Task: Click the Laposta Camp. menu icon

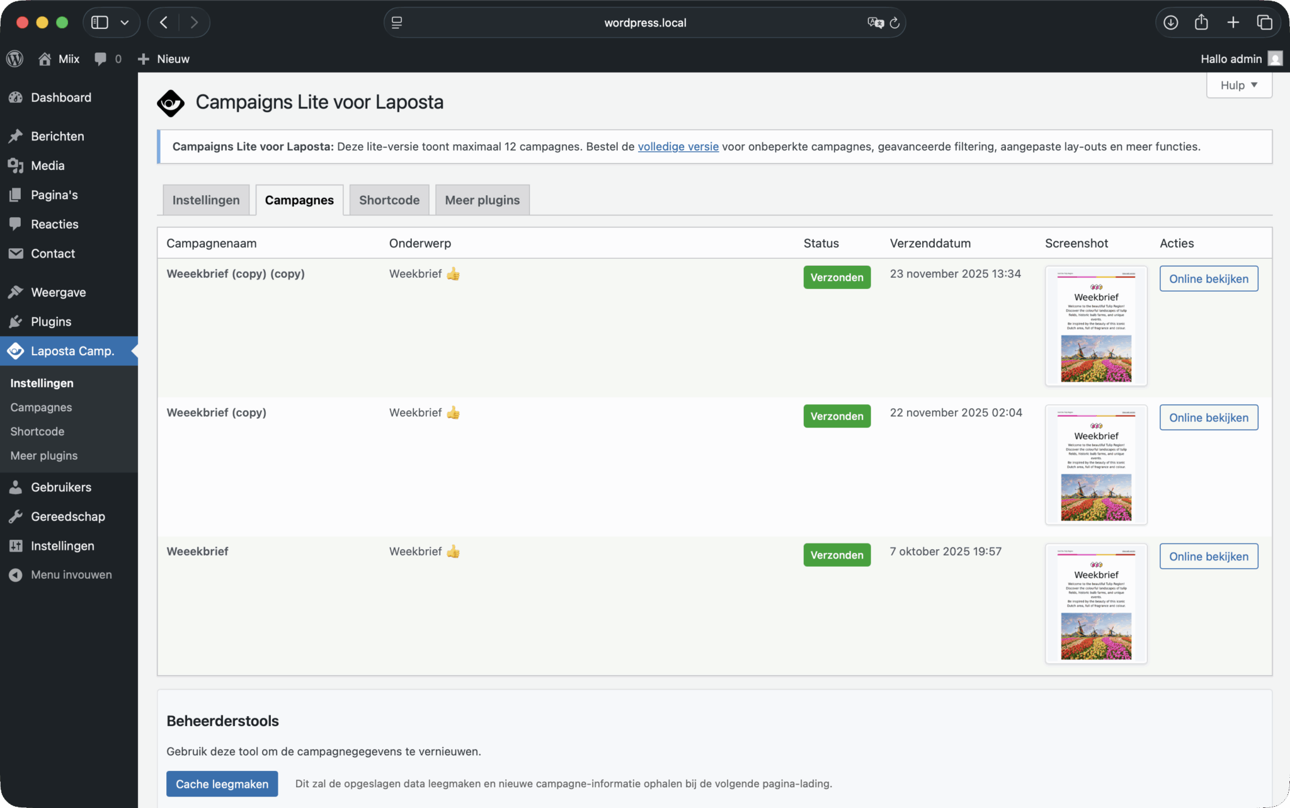Action: pyautogui.click(x=16, y=351)
